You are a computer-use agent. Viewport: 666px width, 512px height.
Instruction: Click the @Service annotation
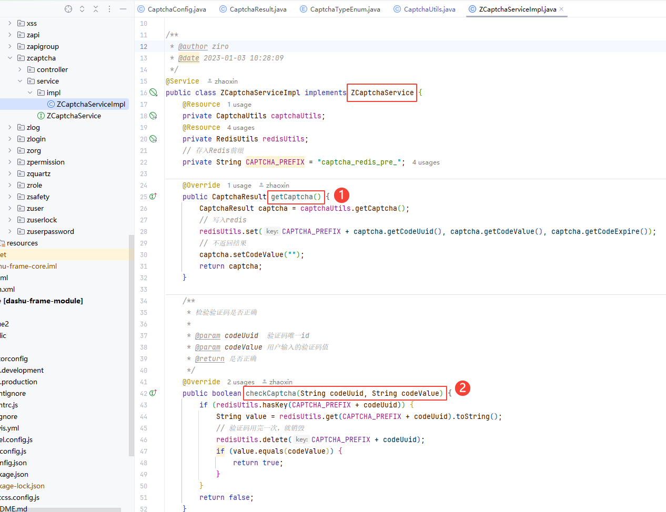(x=183, y=81)
